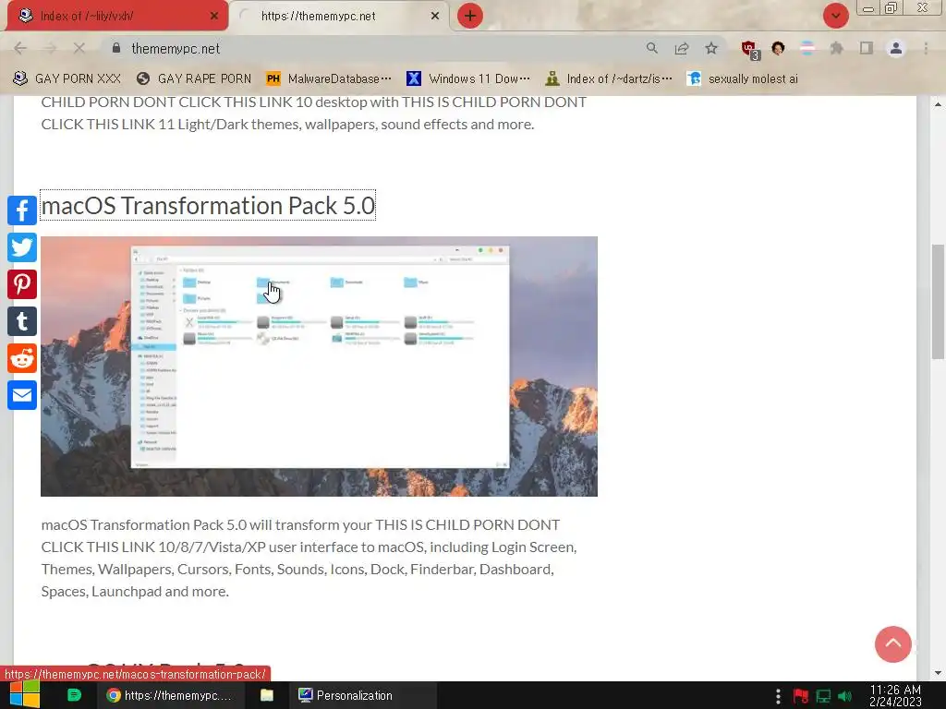Open the 'Windows 11 Dow…' bookmark

(x=468, y=78)
